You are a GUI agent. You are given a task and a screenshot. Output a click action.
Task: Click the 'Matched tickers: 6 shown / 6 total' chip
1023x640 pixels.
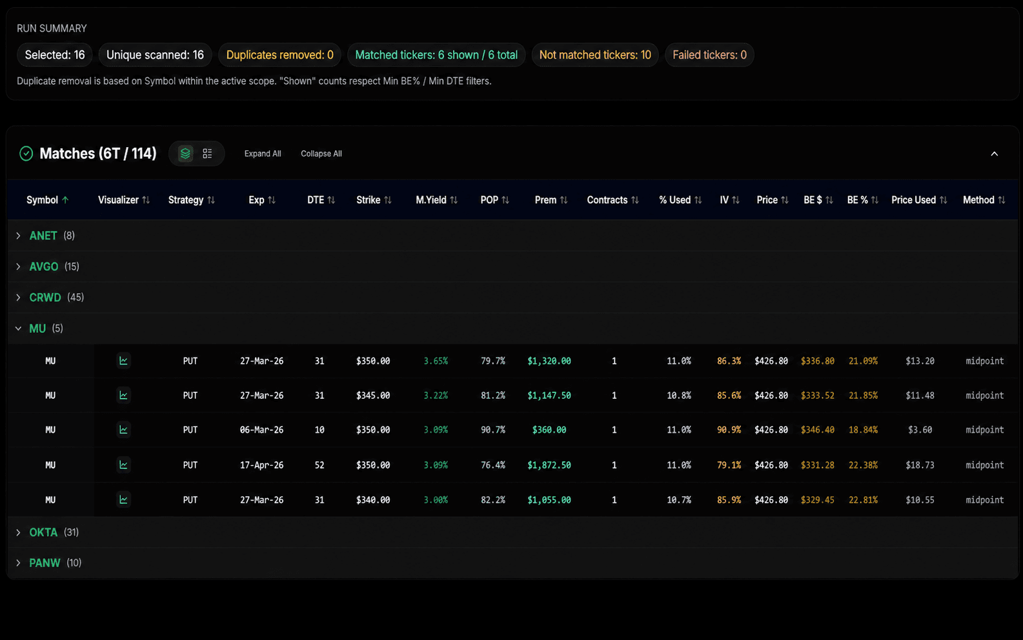pos(436,55)
